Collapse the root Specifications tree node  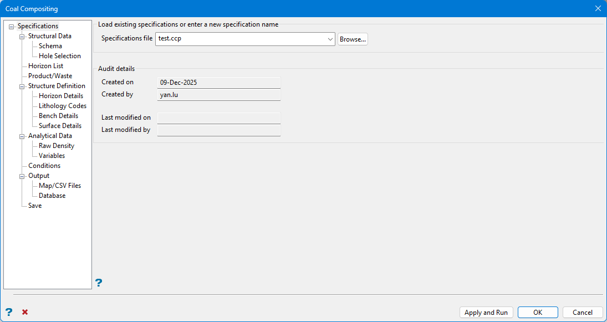point(12,27)
